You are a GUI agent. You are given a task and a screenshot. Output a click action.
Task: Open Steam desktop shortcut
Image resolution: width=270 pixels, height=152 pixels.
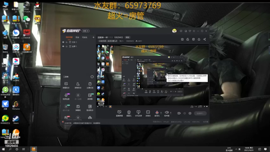(x=16, y=120)
